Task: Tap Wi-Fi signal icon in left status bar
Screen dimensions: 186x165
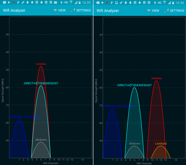Action: click(x=71, y=2)
